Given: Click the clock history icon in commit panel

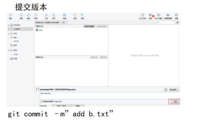Looking at the screenshot, I should click(166, 90).
